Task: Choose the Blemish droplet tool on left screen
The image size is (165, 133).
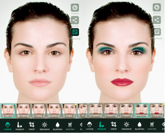Action: pyautogui.click(x=57, y=126)
